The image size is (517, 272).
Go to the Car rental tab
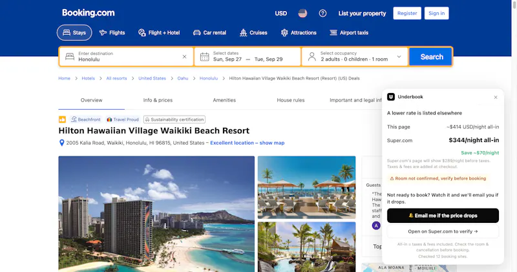pos(209,33)
